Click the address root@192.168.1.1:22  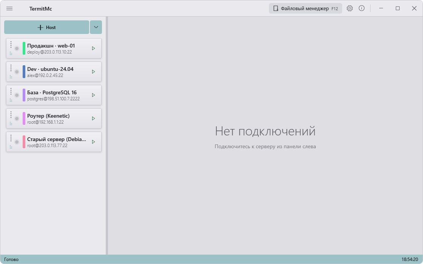(45, 122)
